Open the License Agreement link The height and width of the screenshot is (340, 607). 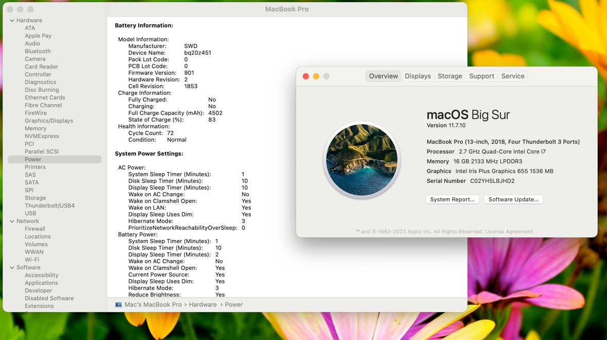509,232
